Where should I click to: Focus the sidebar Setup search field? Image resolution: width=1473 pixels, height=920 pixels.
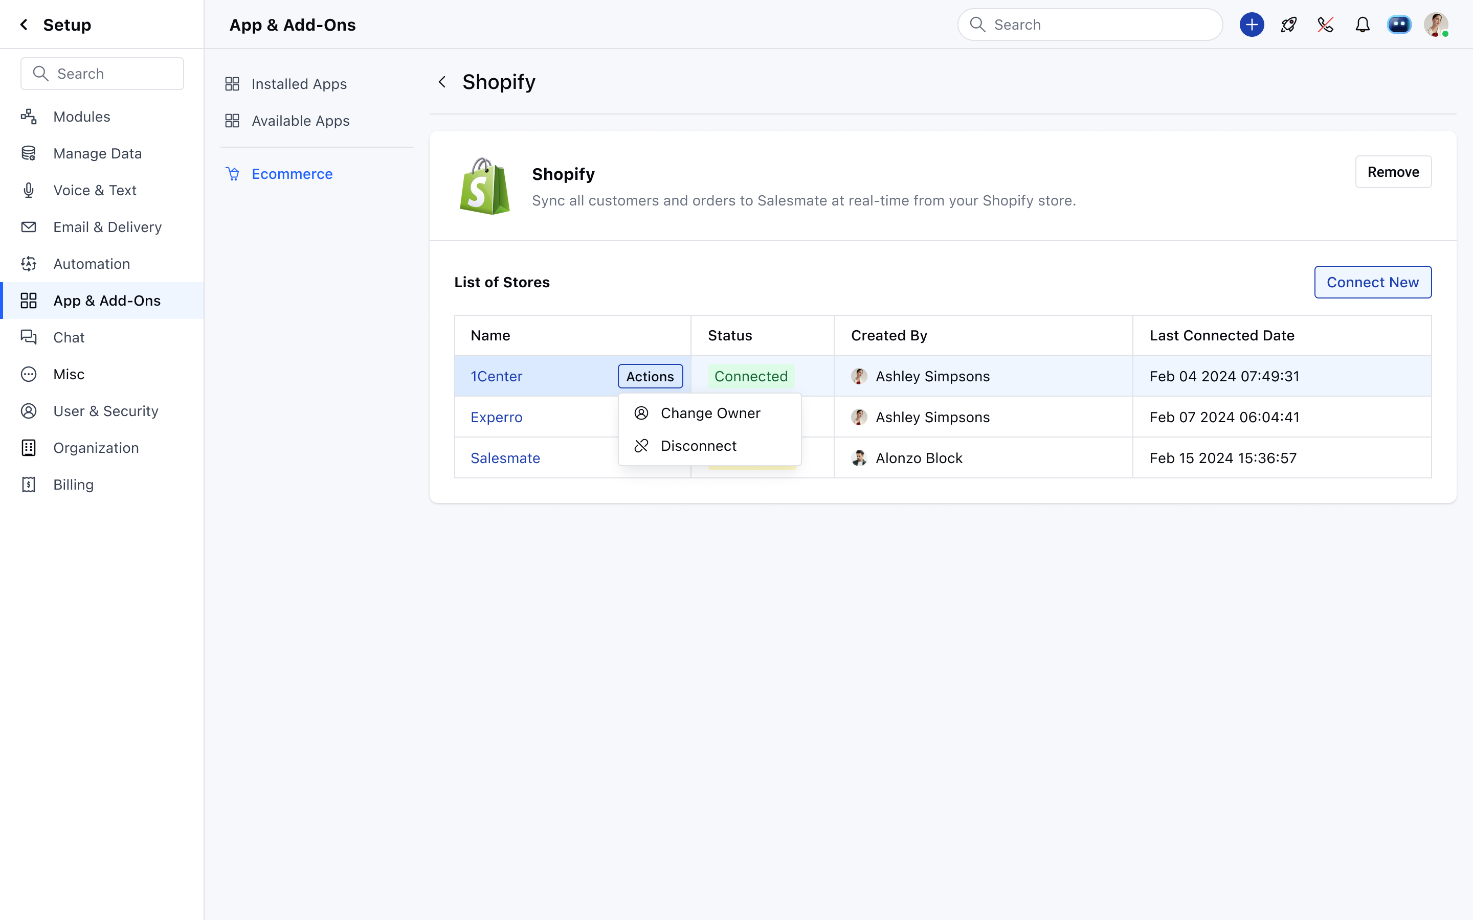[x=102, y=74]
